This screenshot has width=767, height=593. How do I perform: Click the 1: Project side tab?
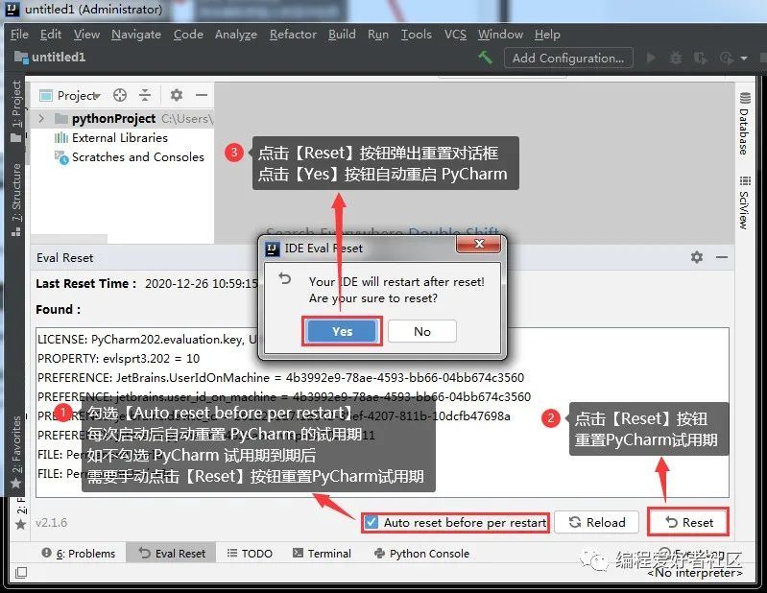[x=16, y=111]
